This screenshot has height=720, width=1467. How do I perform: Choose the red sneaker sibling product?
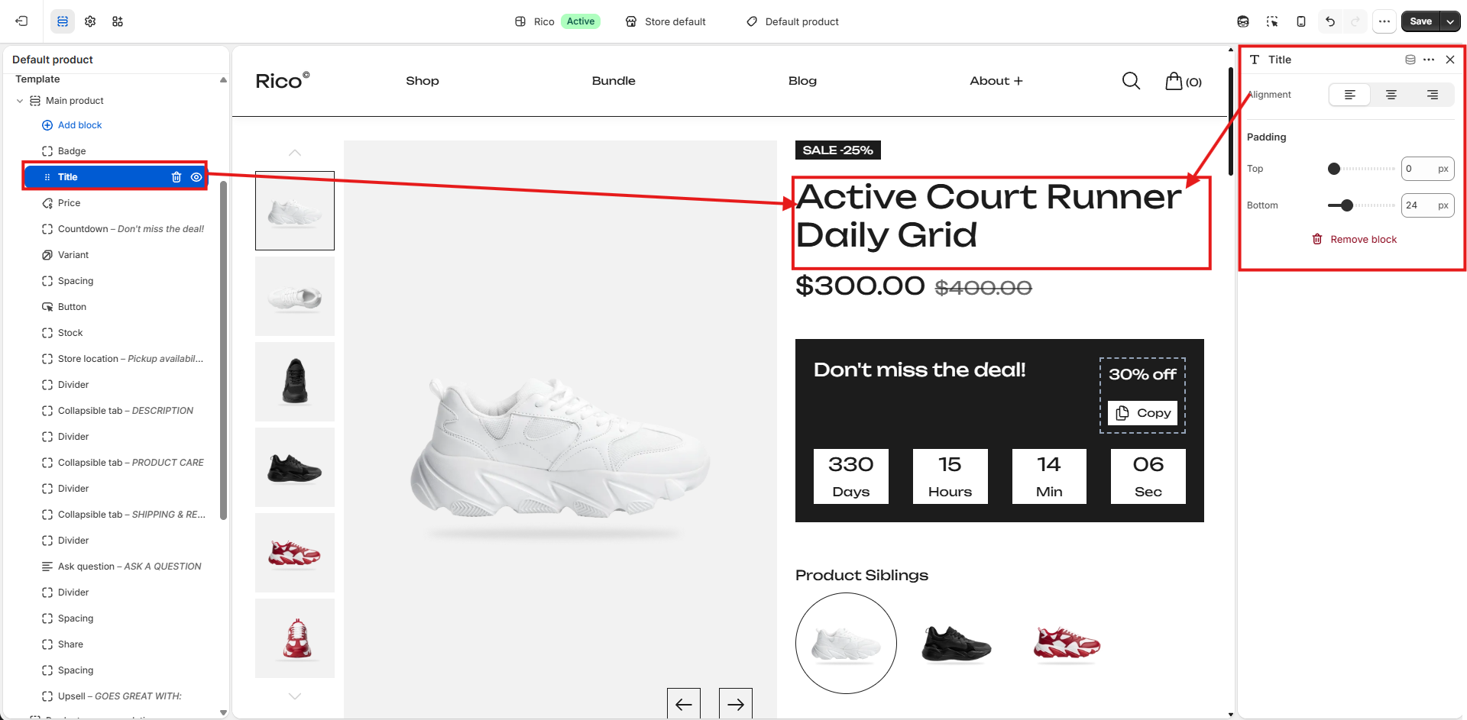tap(1067, 644)
